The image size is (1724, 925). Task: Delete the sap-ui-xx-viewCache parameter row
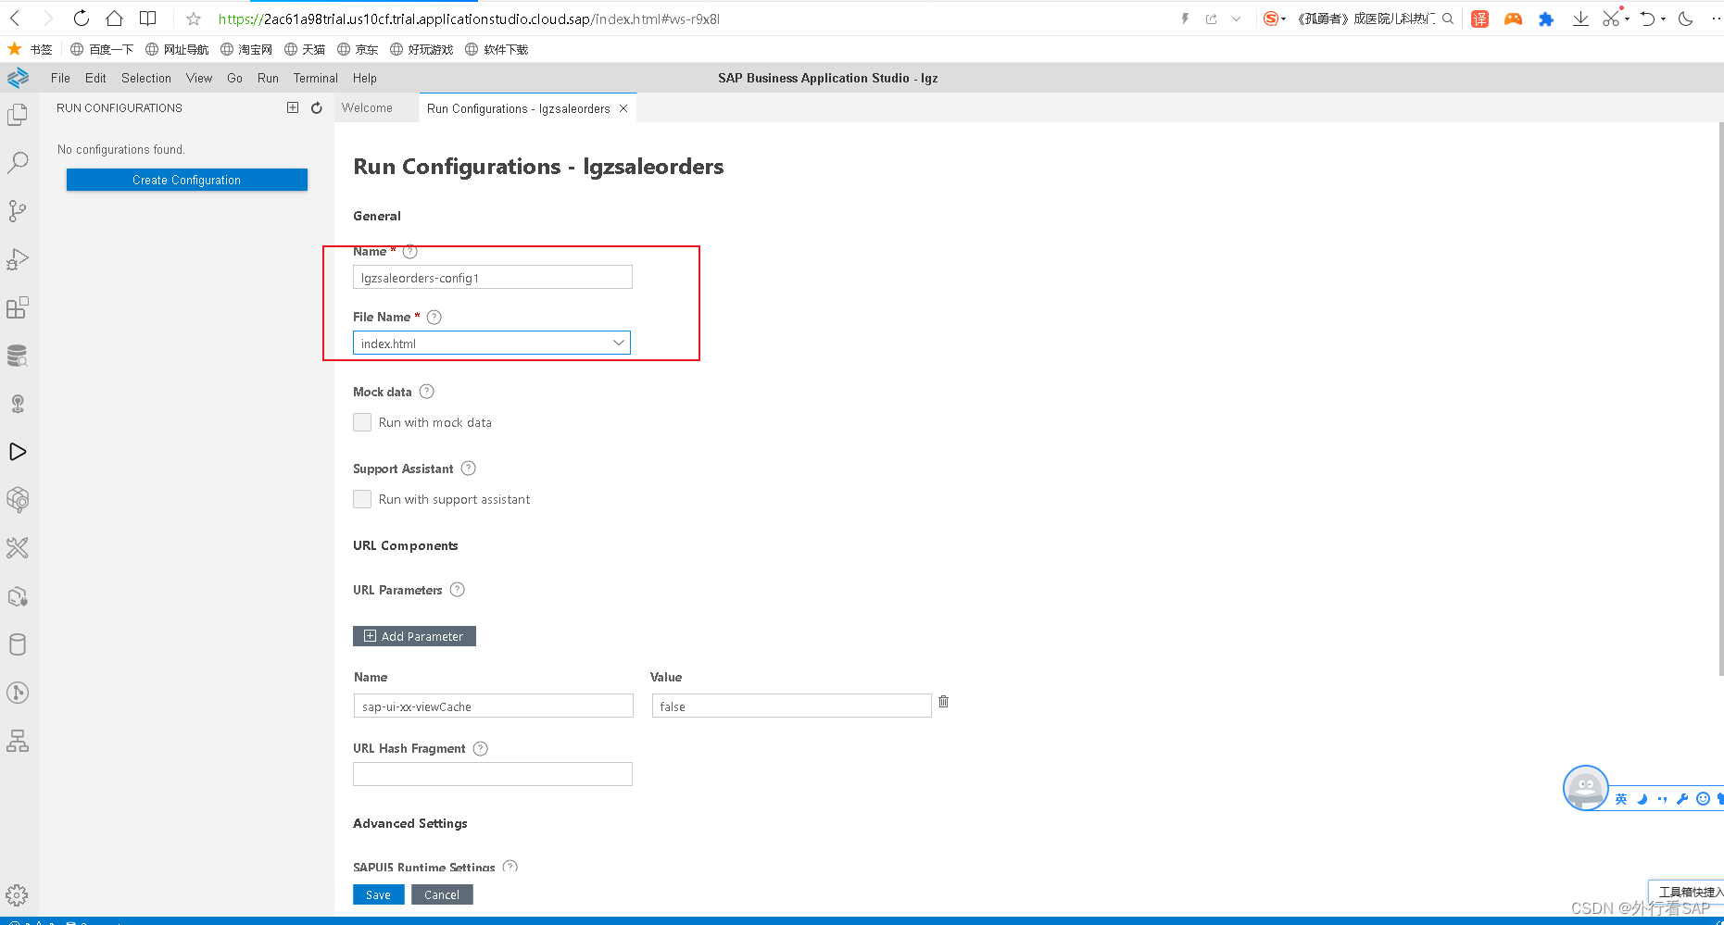[x=943, y=702]
